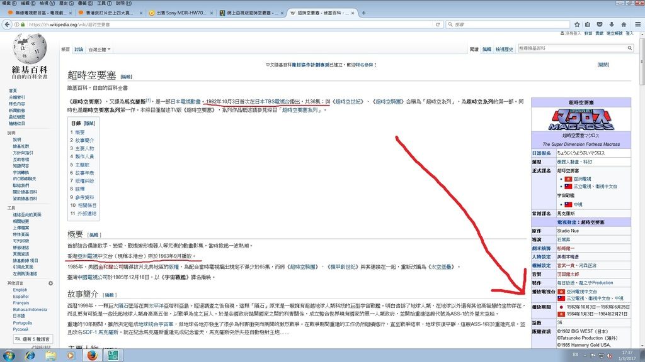
Task: Click [編輯] next to the 故事簡介 heading
Action: 109,295
